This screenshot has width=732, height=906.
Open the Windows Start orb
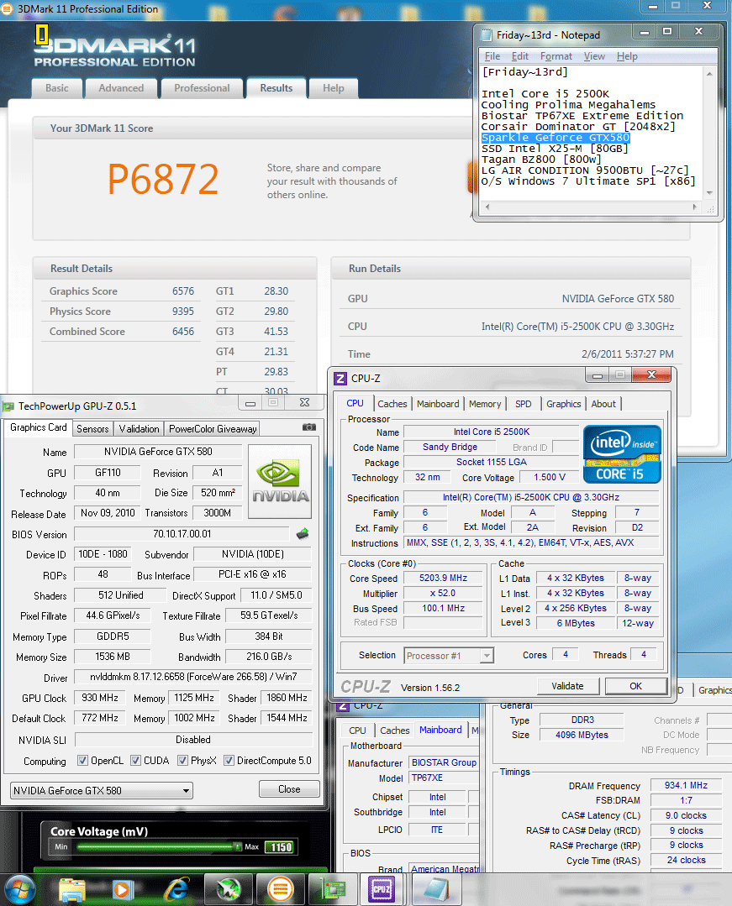coord(19,890)
